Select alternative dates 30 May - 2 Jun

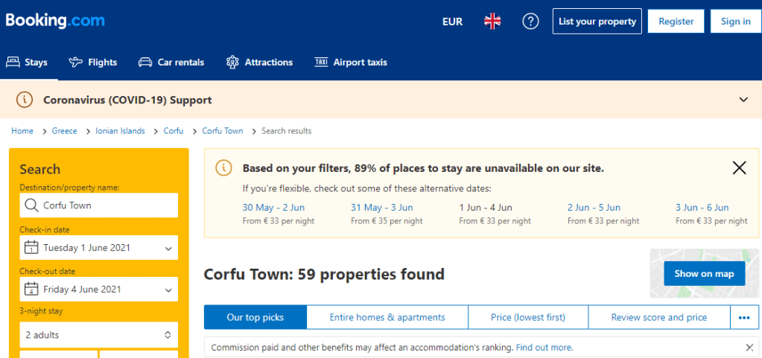click(x=273, y=208)
